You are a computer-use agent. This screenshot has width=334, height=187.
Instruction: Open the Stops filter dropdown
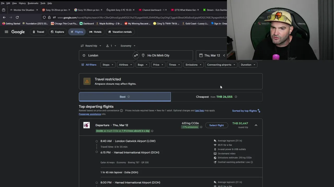pos(108,65)
